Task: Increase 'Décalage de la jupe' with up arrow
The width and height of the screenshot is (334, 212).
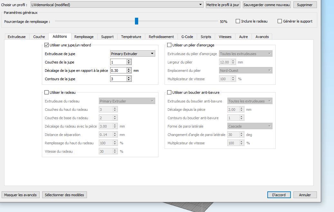Action: [x=129, y=69]
